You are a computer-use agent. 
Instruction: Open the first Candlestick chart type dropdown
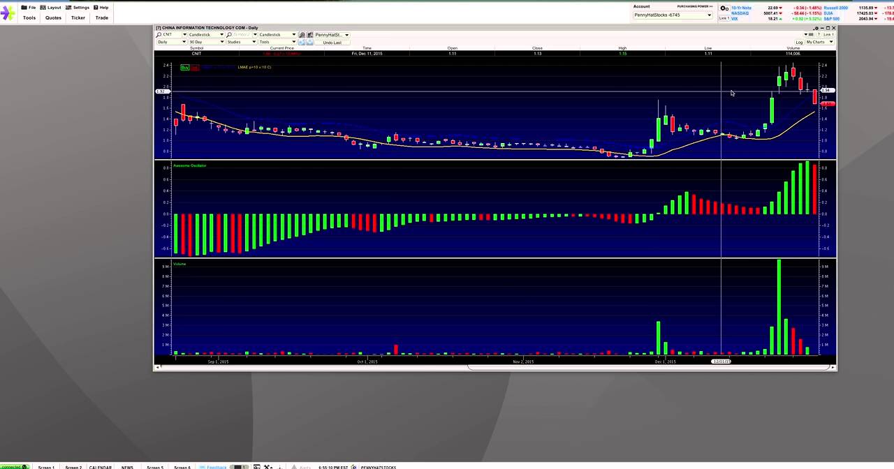point(207,35)
